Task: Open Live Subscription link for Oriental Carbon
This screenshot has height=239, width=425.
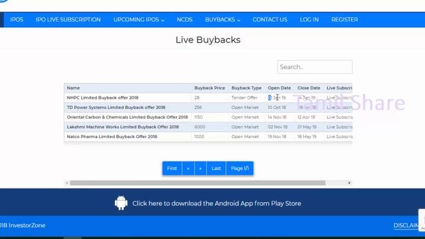Action: tap(339, 118)
